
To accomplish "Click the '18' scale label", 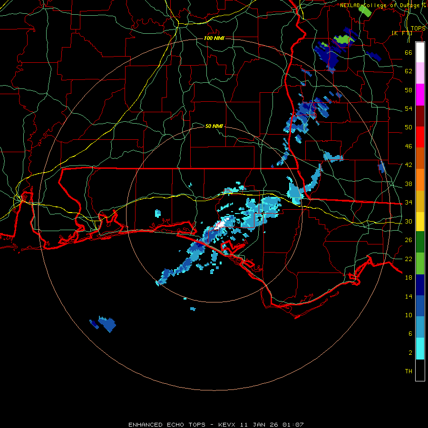I will (409, 278).
